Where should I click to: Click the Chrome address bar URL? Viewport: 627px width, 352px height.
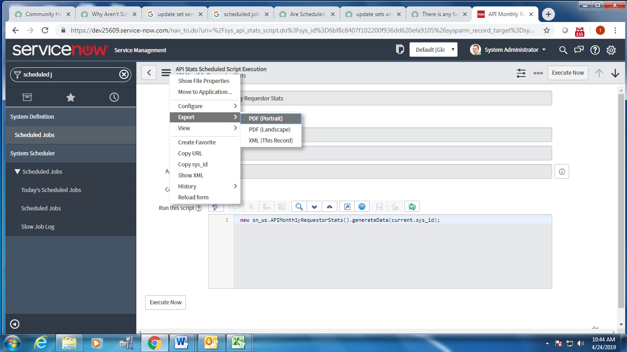pyautogui.click(x=302, y=30)
